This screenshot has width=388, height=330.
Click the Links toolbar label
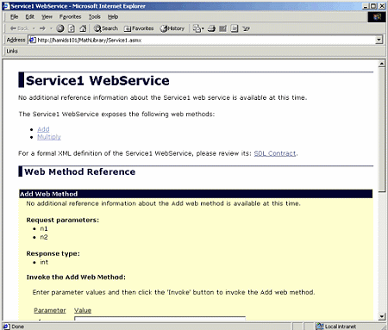12,51
